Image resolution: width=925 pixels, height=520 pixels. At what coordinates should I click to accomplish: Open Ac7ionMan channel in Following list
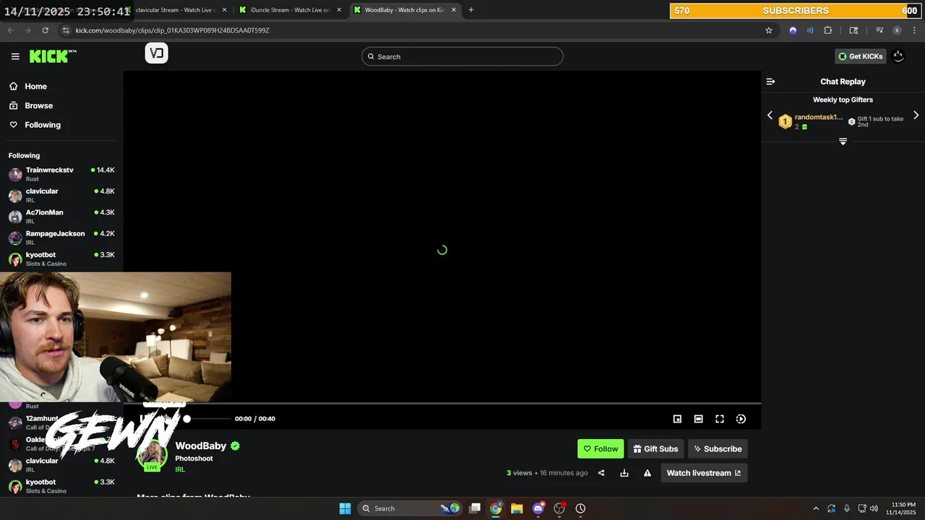(x=61, y=217)
